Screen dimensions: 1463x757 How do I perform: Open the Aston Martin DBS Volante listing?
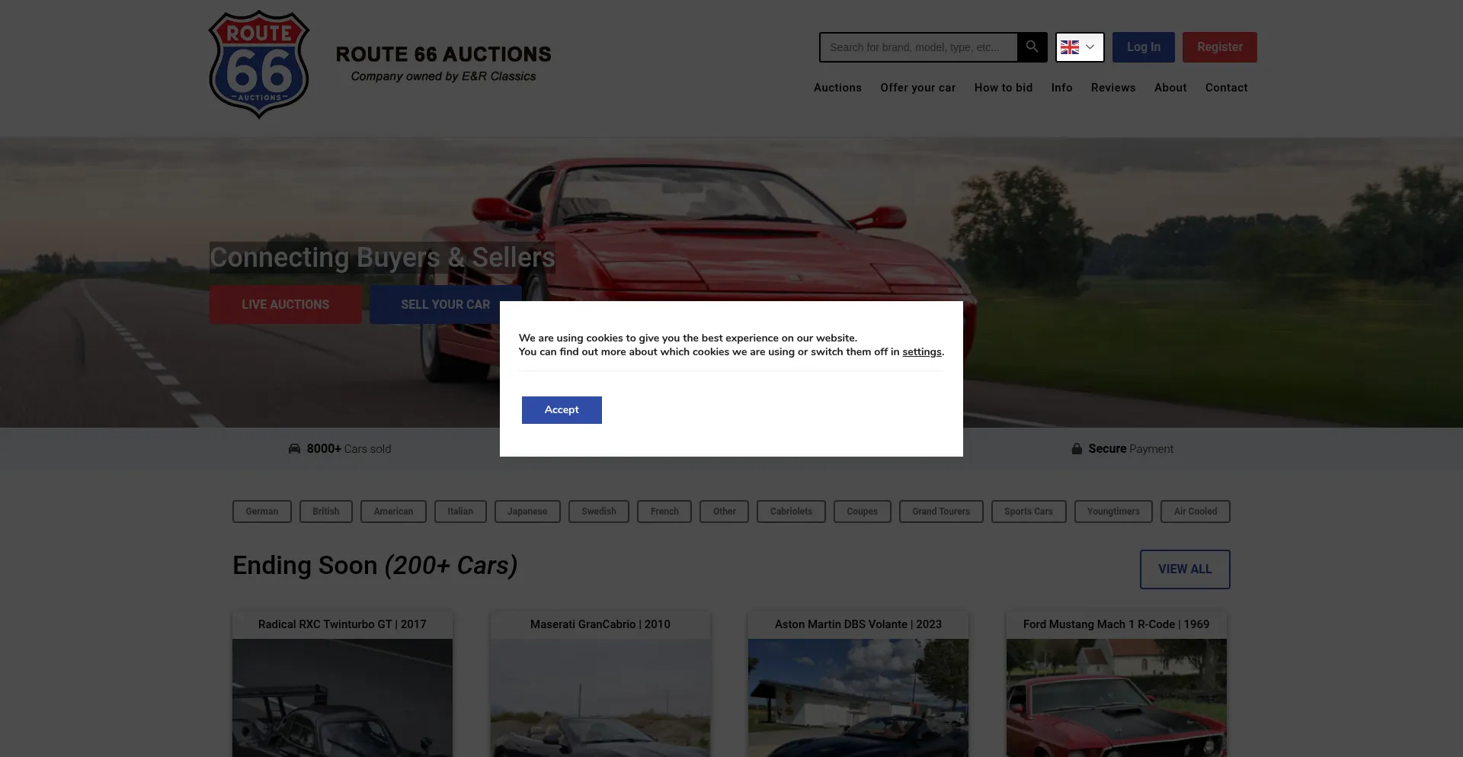tap(858, 624)
